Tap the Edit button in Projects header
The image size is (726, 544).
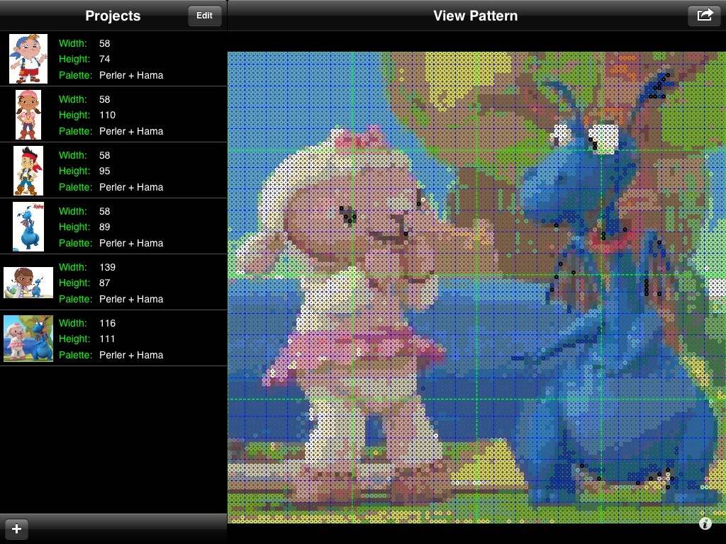point(204,16)
